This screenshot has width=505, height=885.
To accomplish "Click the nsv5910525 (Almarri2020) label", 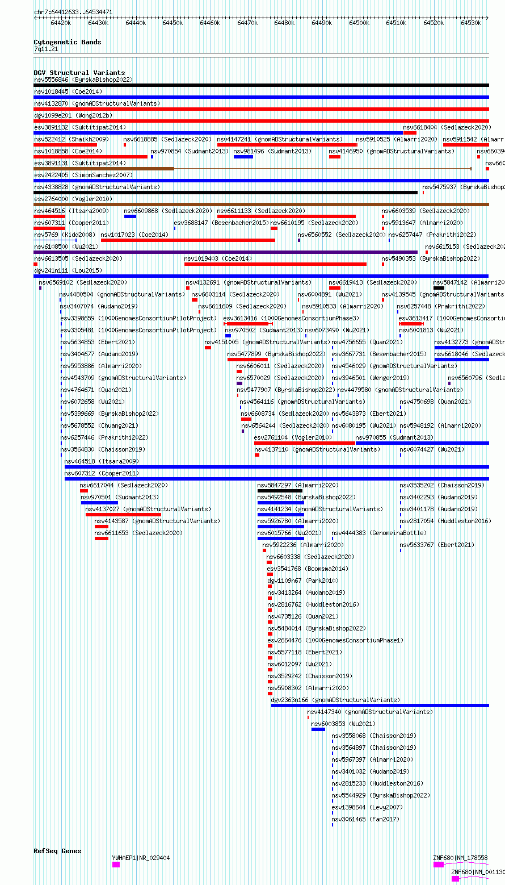I will point(397,139).
